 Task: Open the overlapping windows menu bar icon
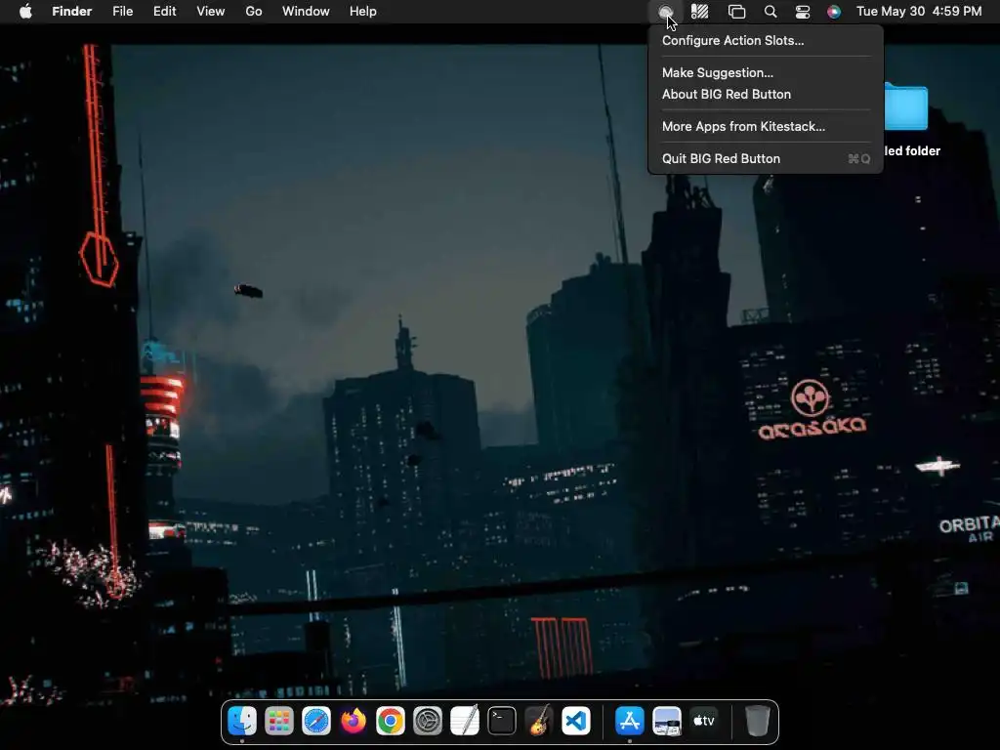736,12
